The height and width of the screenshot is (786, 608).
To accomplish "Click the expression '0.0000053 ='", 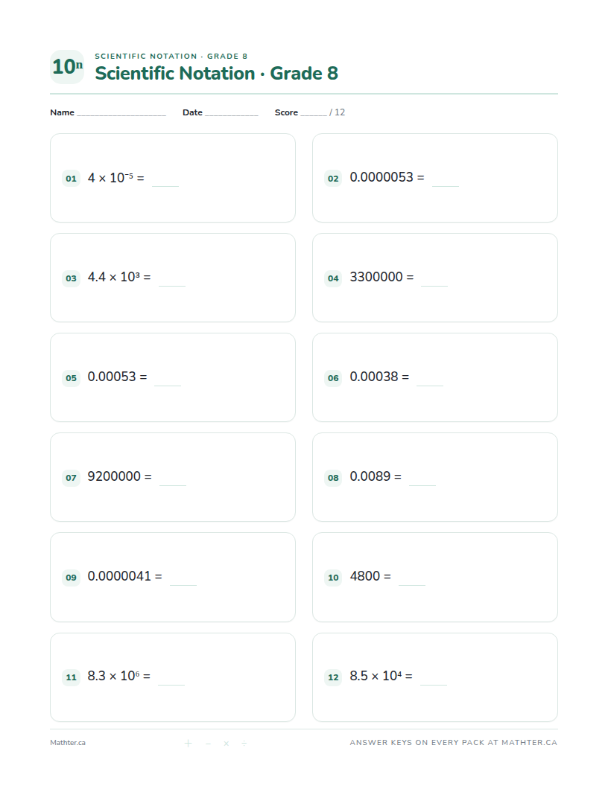I will (x=387, y=177).
